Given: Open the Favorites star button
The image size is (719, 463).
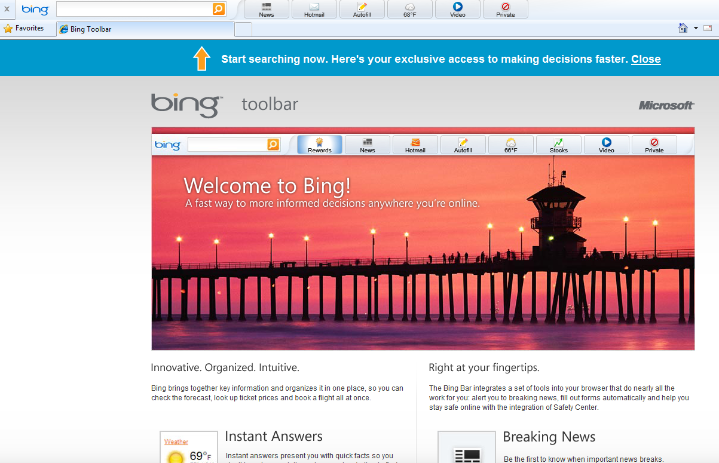Looking at the screenshot, I should [x=24, y=28].
